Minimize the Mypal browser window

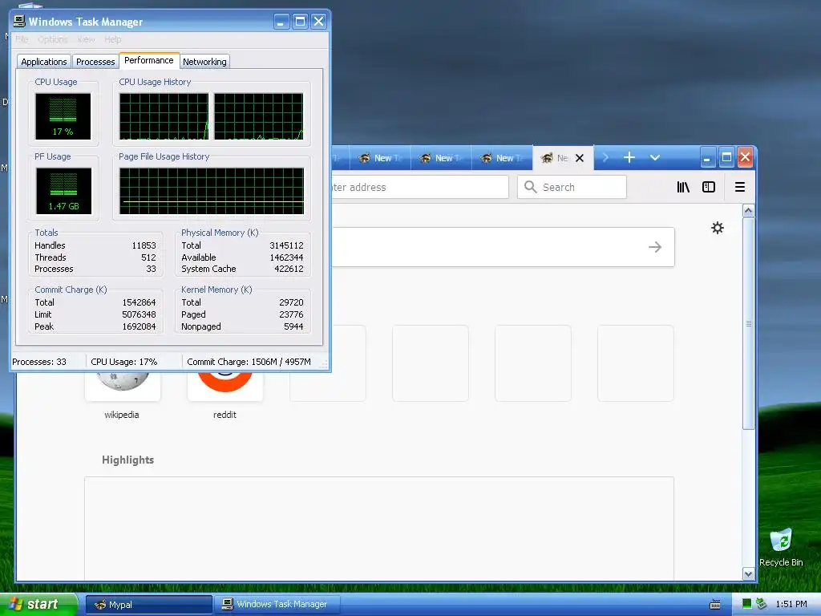point(707,158)
